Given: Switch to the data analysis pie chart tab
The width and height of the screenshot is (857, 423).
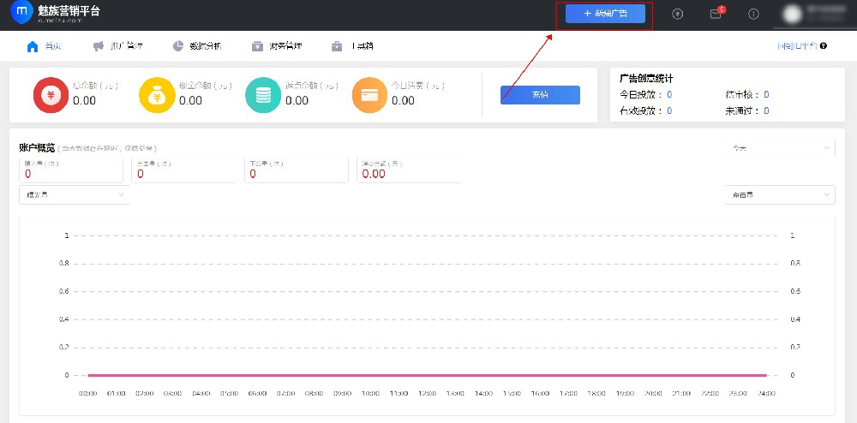Looking at the screenshot, I should (197, 46).
